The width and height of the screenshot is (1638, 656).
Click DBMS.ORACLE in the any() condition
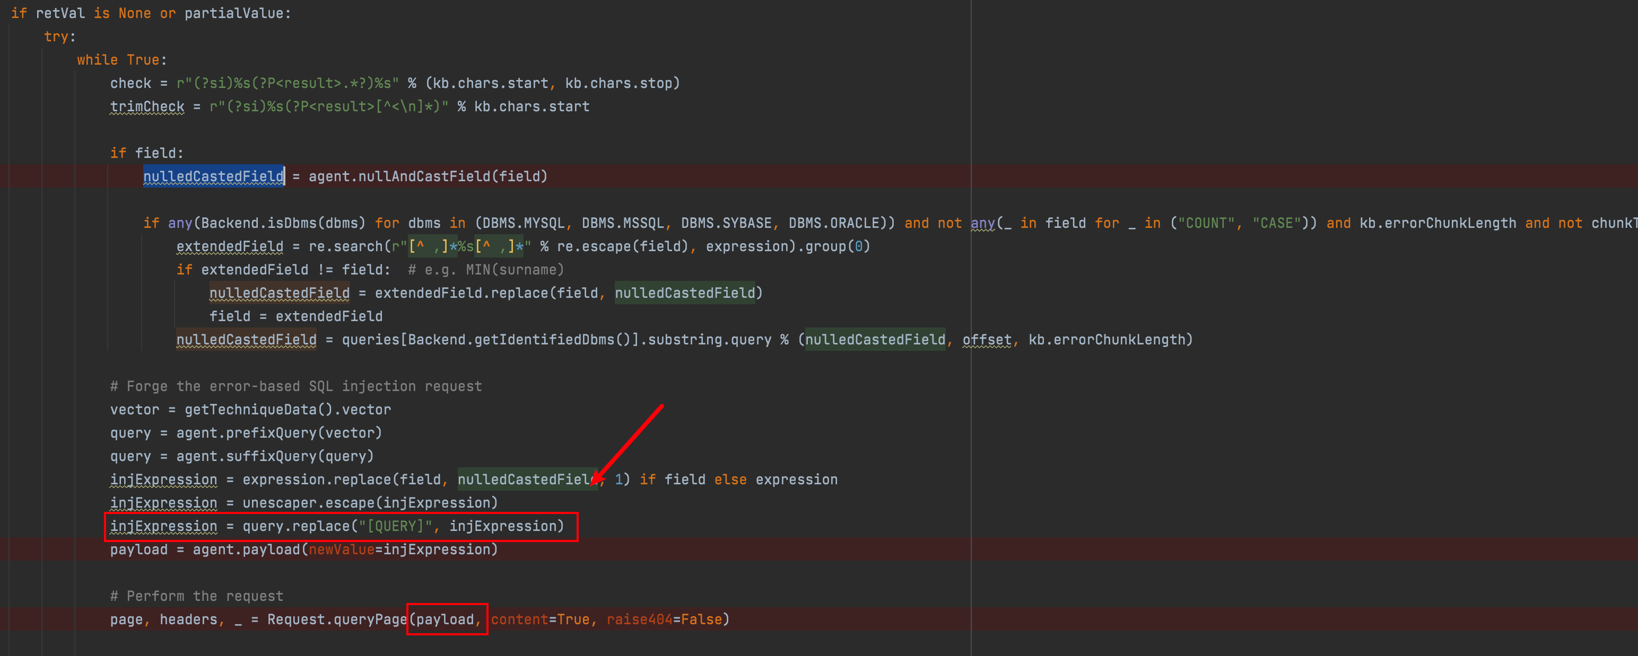pos(834,223)
